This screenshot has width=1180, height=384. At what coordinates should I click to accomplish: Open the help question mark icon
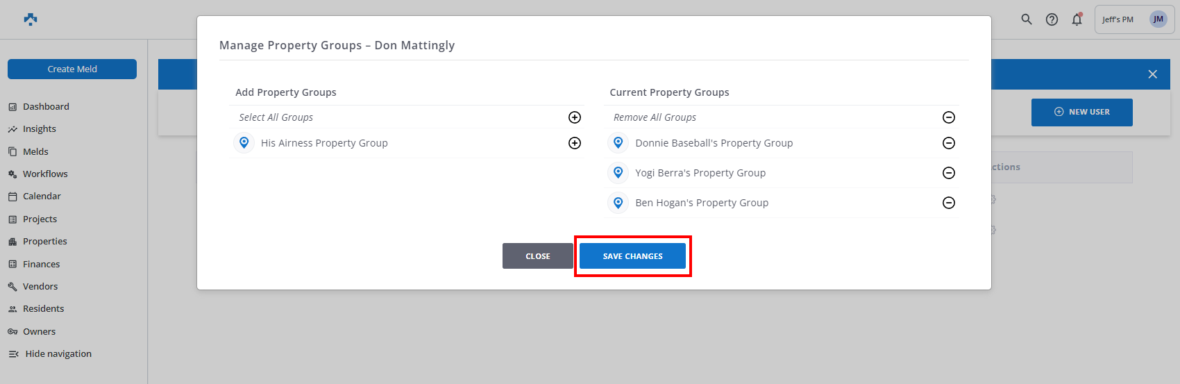(x=1052, y=19)
